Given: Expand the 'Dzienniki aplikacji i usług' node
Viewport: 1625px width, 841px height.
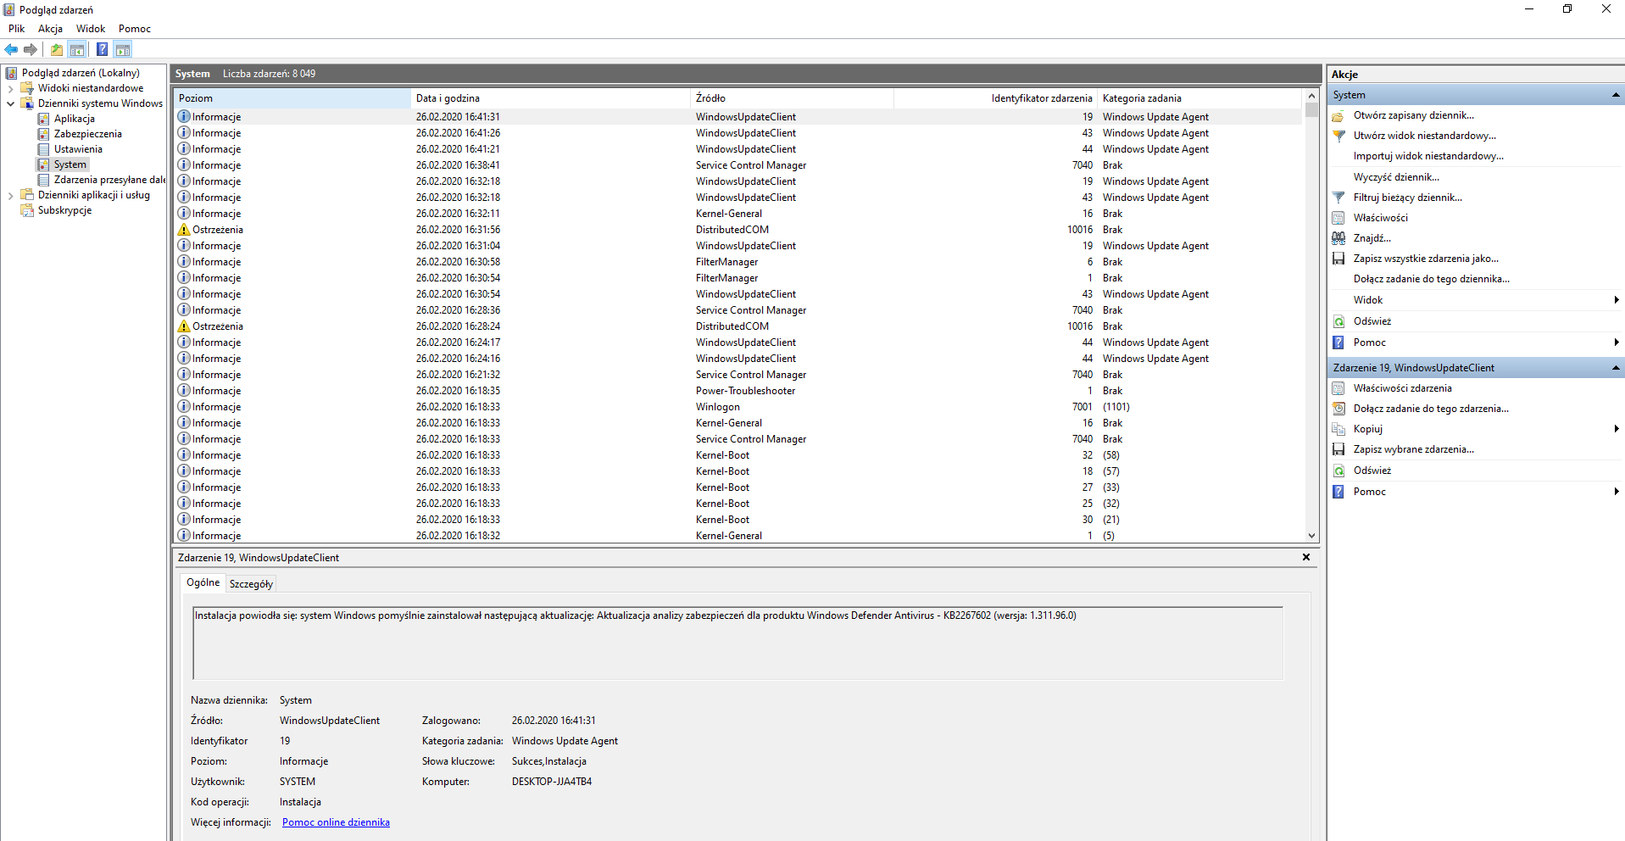Looking at the screenshot, I should point(10,195).
